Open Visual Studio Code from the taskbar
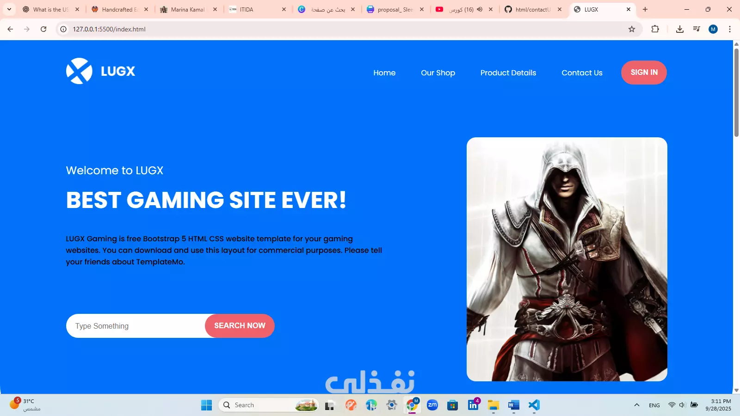The image size is (740, 416). [534, 405]
